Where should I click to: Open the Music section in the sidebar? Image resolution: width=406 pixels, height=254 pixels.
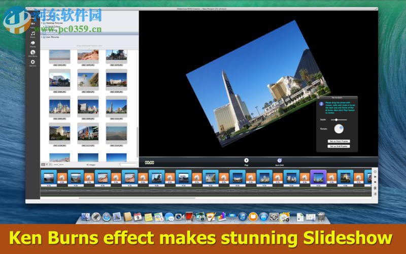point(33,35)
